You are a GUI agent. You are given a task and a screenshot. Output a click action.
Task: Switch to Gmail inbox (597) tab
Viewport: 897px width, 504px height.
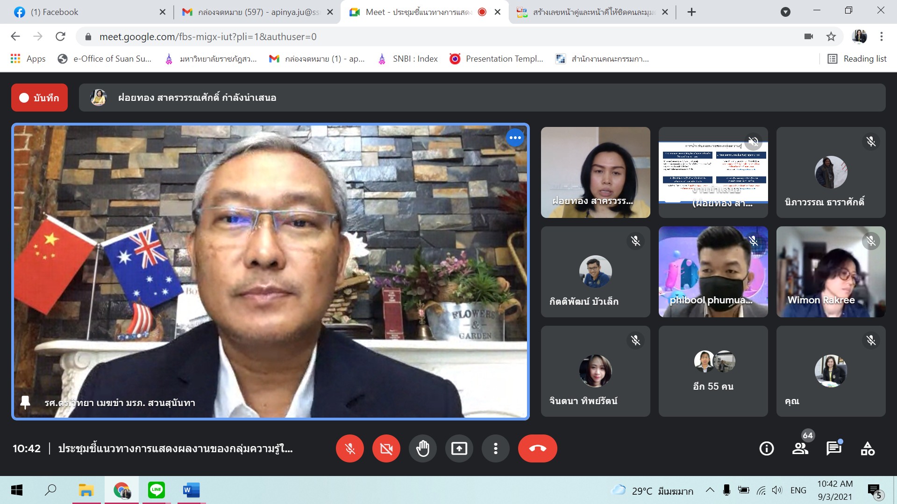pos(257,12)
